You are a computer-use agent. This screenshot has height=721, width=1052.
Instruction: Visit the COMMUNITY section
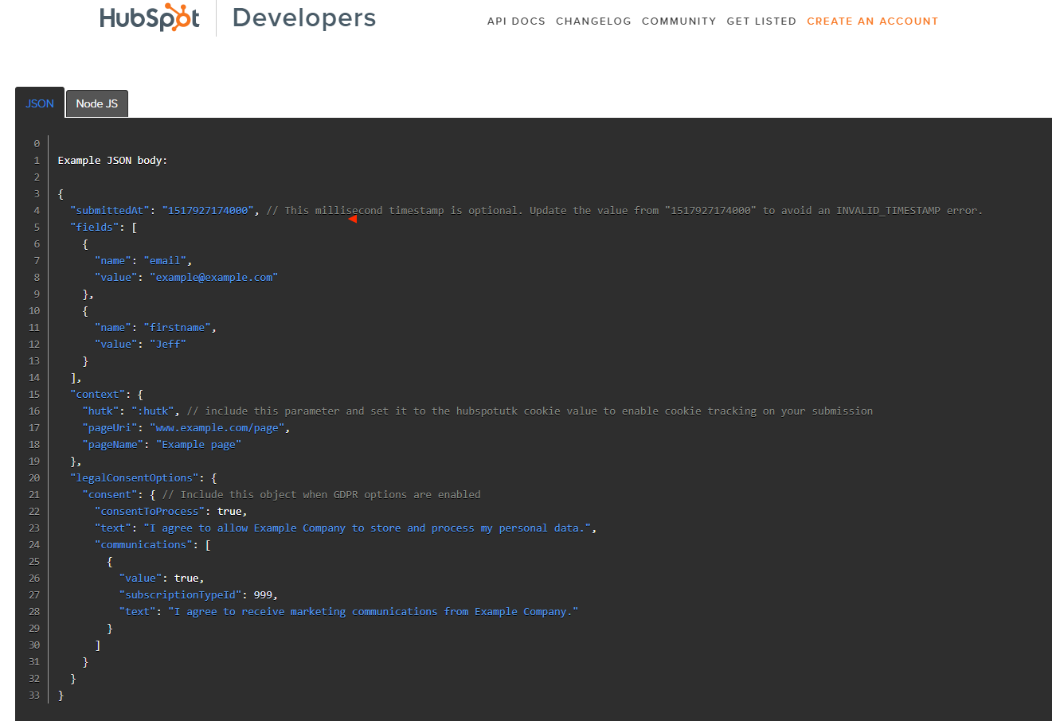(x=679, y=21)
